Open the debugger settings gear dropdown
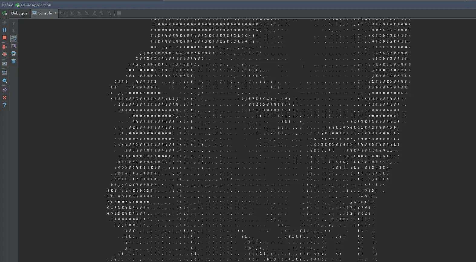Screen dimensions: 476x262 click(5, 81)
